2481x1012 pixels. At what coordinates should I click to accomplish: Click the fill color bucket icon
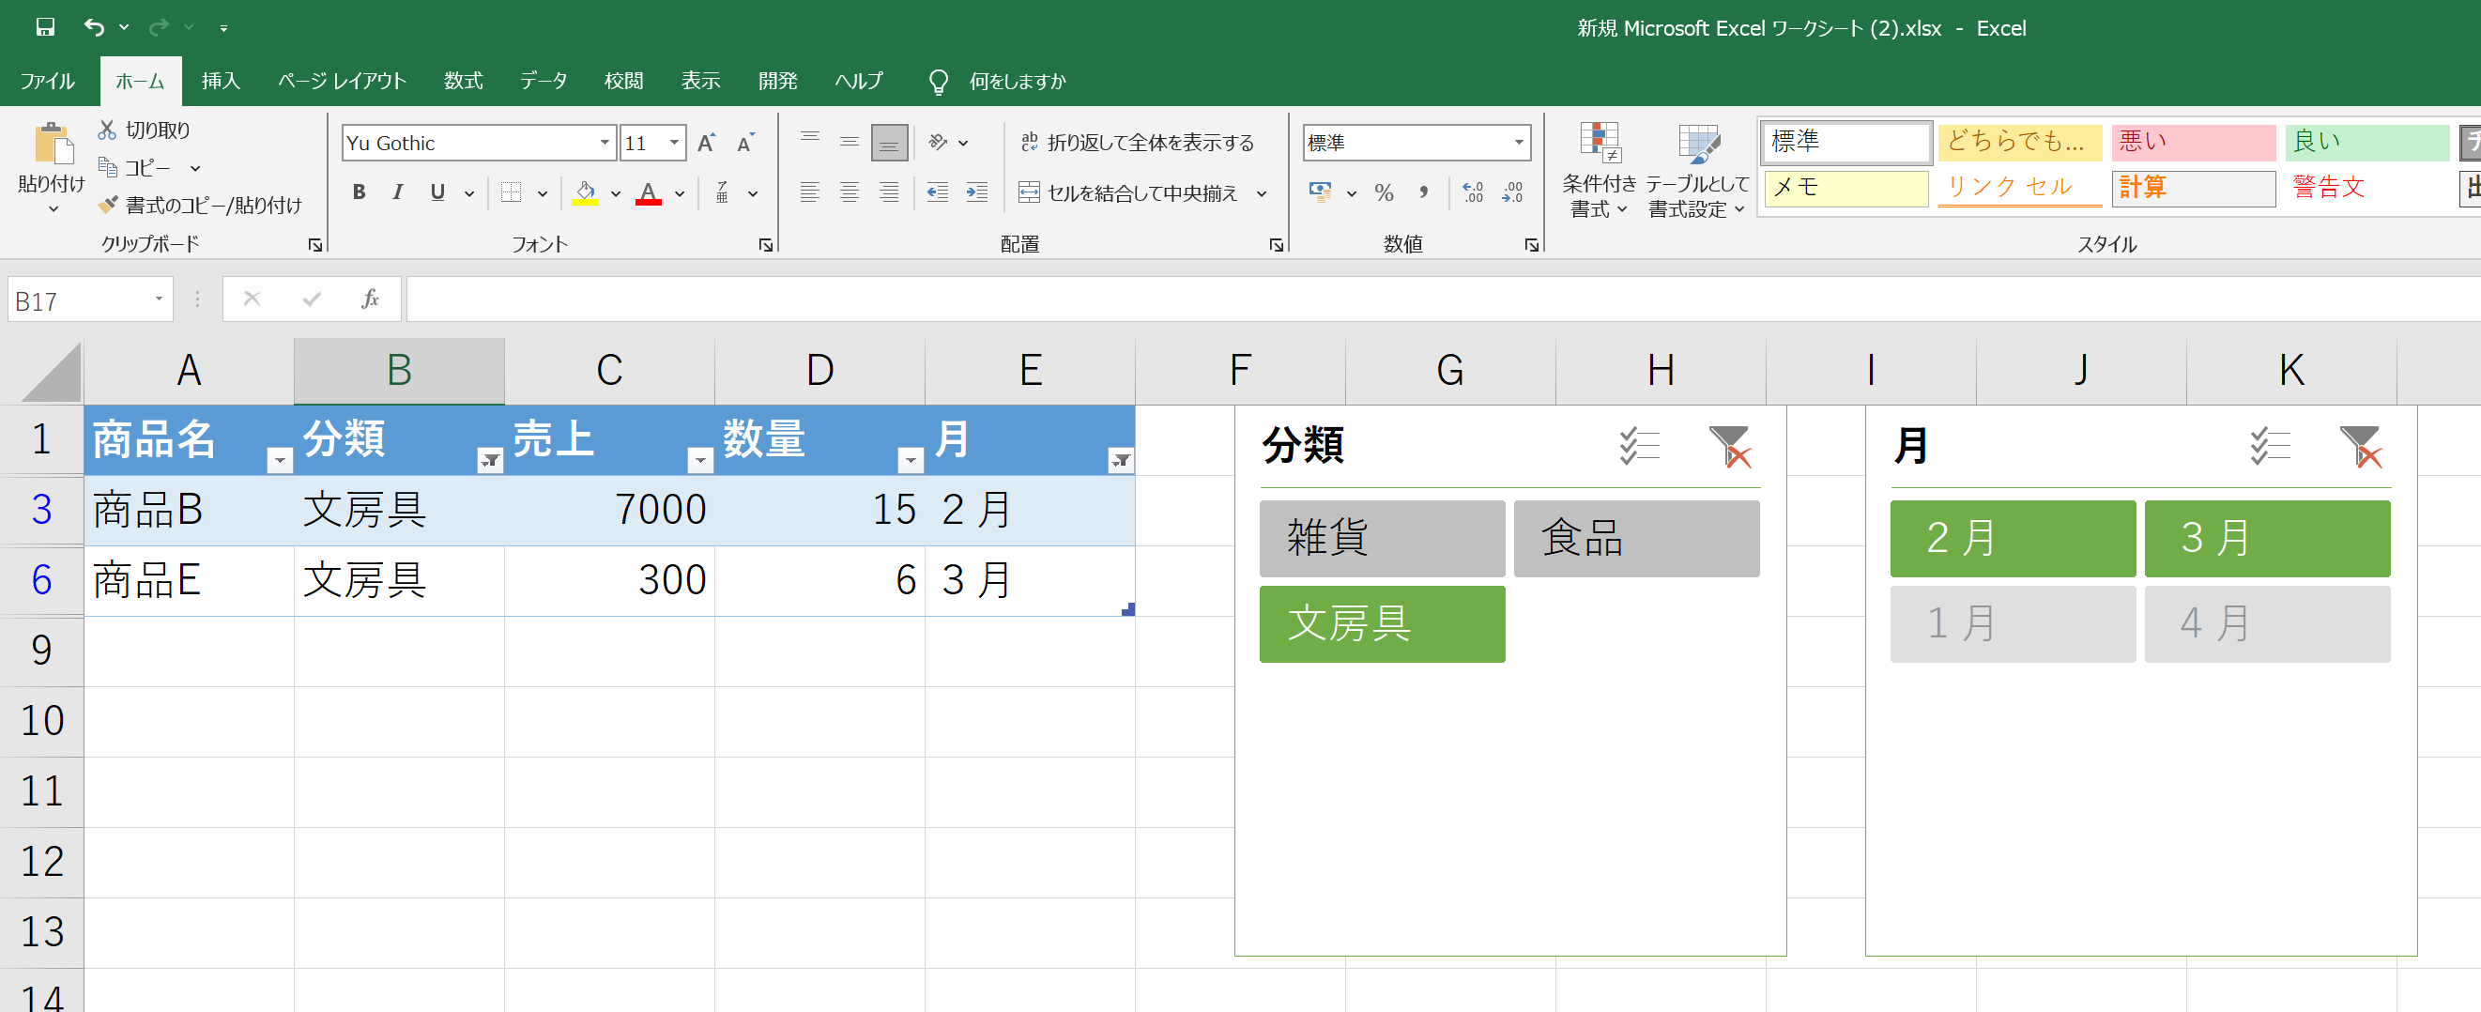pos(585,192)
